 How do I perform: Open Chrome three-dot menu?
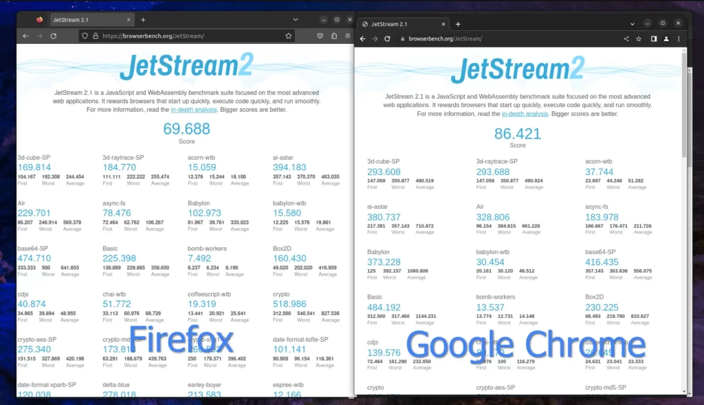click(x=679, y=39)
